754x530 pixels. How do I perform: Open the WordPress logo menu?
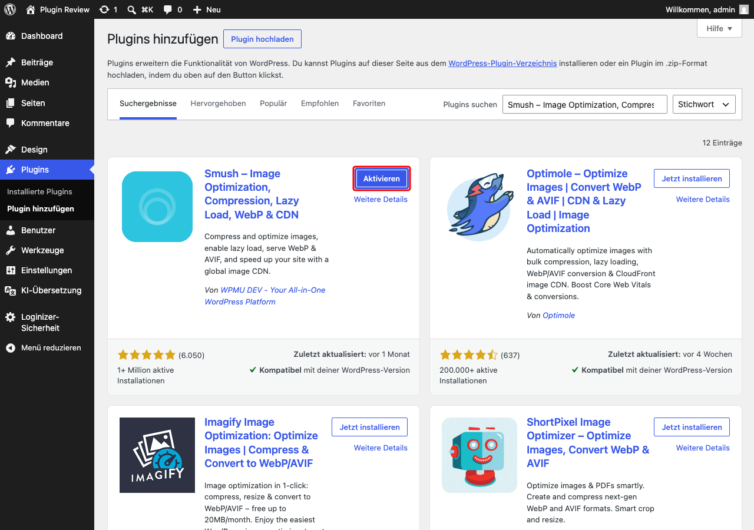coord(10,9)
